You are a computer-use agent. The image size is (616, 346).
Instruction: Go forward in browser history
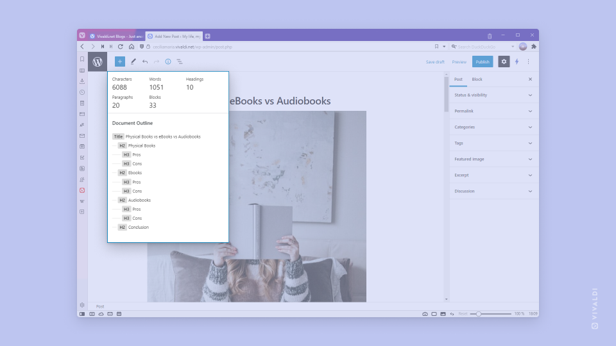point(92,46)
